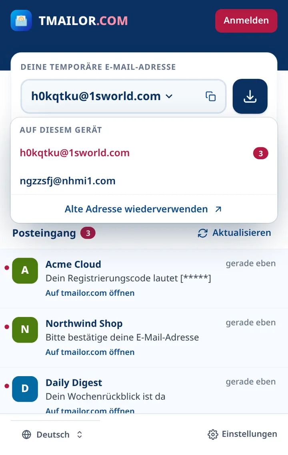Click the AUF DIESEM GERÄT section label

(61, 130)
